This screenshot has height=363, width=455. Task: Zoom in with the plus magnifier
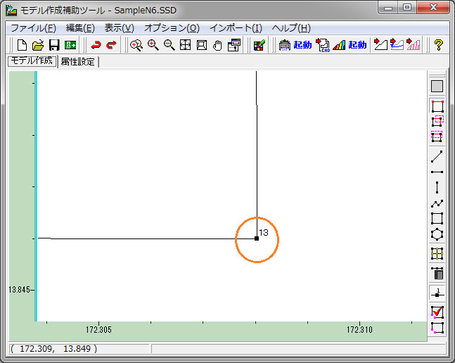[x=153, y=45]
